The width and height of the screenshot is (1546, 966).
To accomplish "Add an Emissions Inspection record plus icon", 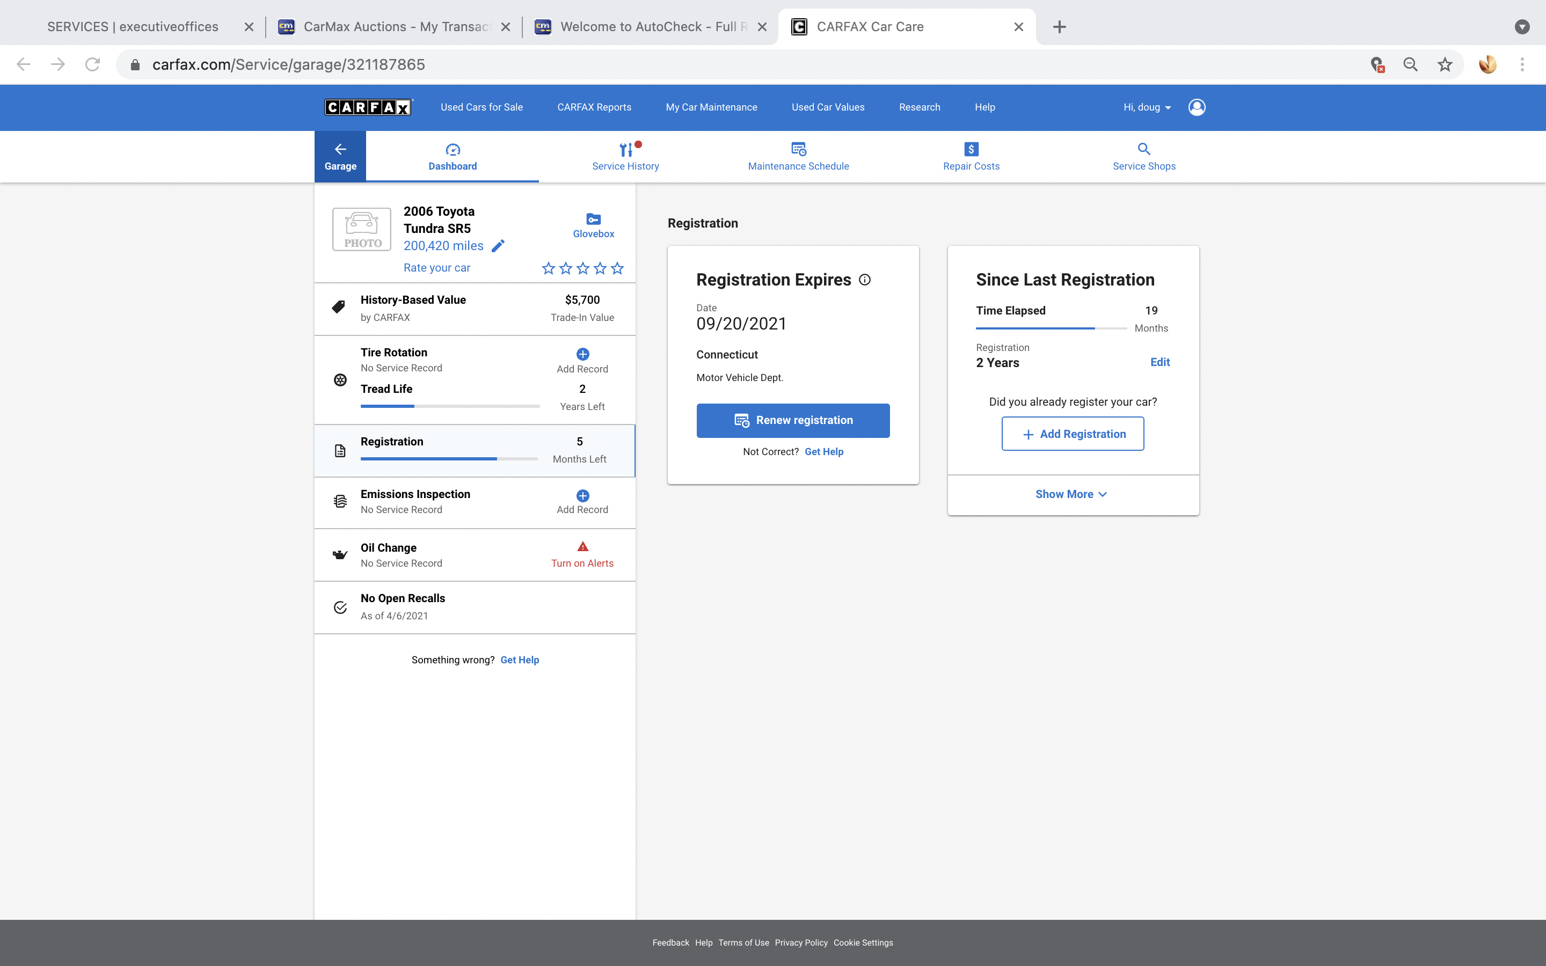I will pyautogui.click(x=582, y=496).
